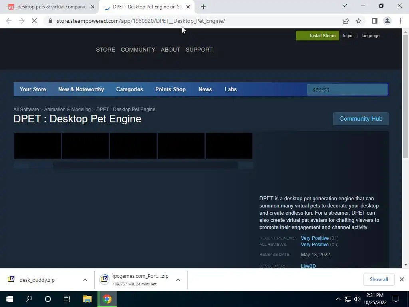409x307 pixels.
Task: Open the STORE menu
Action: point(105,50)
